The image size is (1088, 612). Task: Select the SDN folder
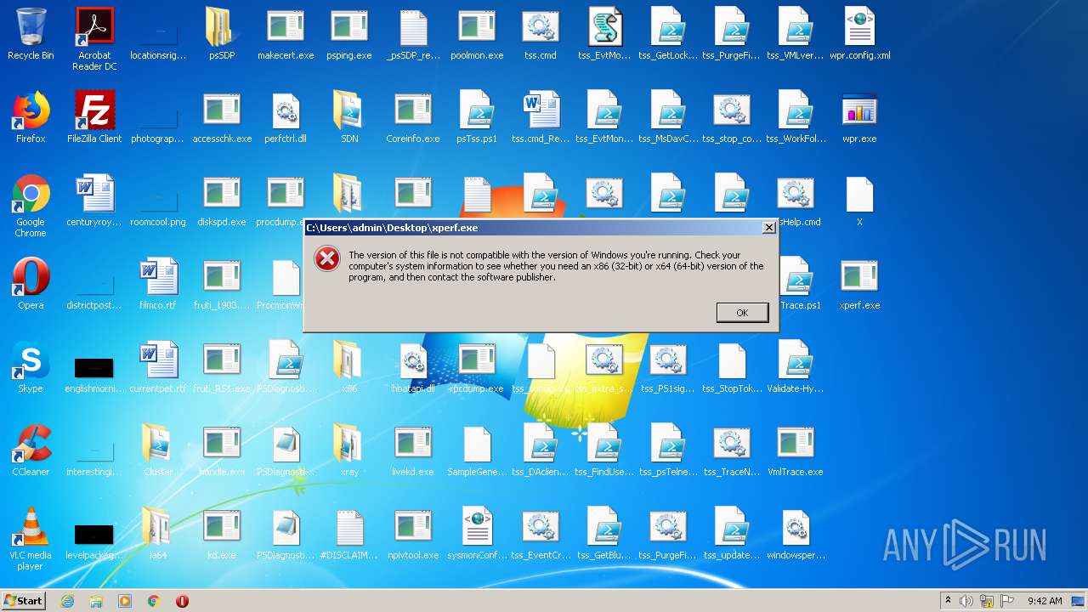point(349,117)
